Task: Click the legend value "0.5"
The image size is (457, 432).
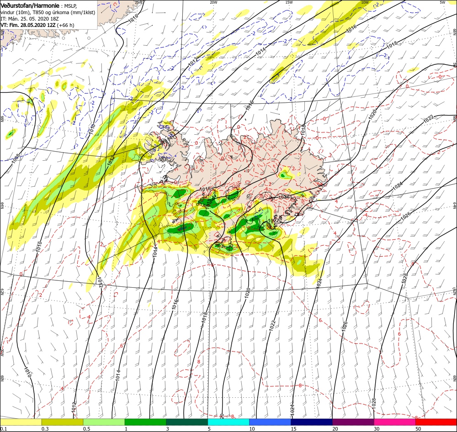Action: pos(86,429)
